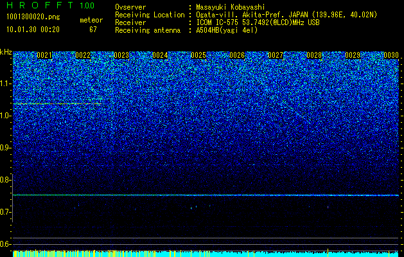Click the time marker 0026
404x257 pixels.
(x=237, y=55)
